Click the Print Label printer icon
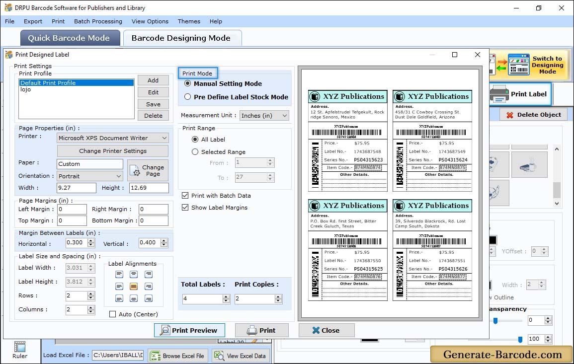The height and width of the screenshot is (364, 574). pyautogui.click(x=499, y=94)
